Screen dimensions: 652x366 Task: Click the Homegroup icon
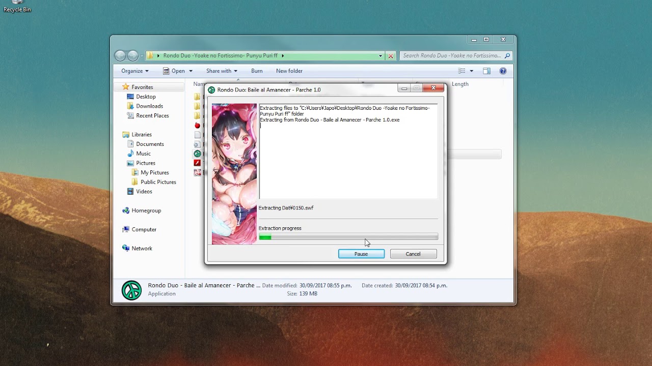[x=126, y=210]
